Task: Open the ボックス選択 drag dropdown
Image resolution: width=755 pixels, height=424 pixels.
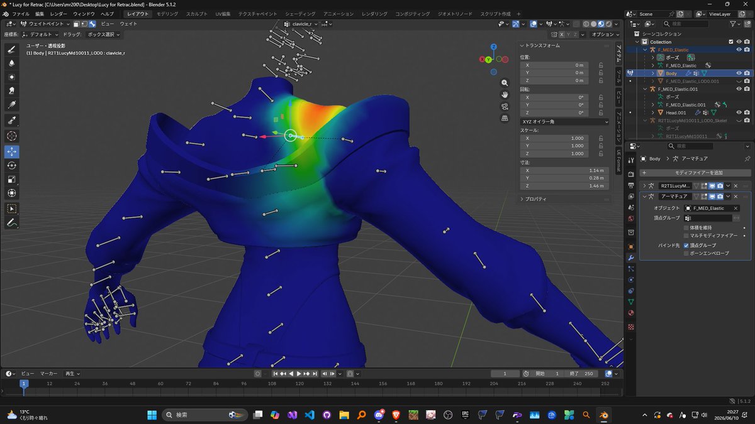Action: [x=102, y=35]
